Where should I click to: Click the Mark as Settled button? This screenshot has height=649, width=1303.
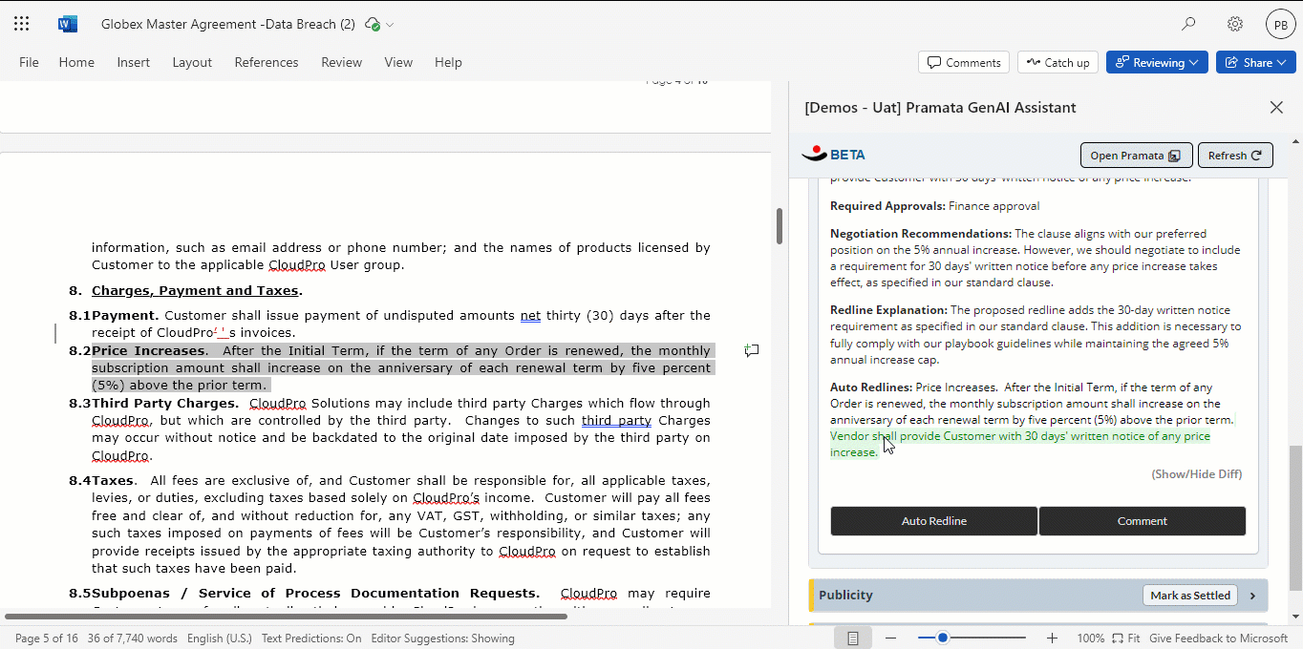pos(1190,595)
